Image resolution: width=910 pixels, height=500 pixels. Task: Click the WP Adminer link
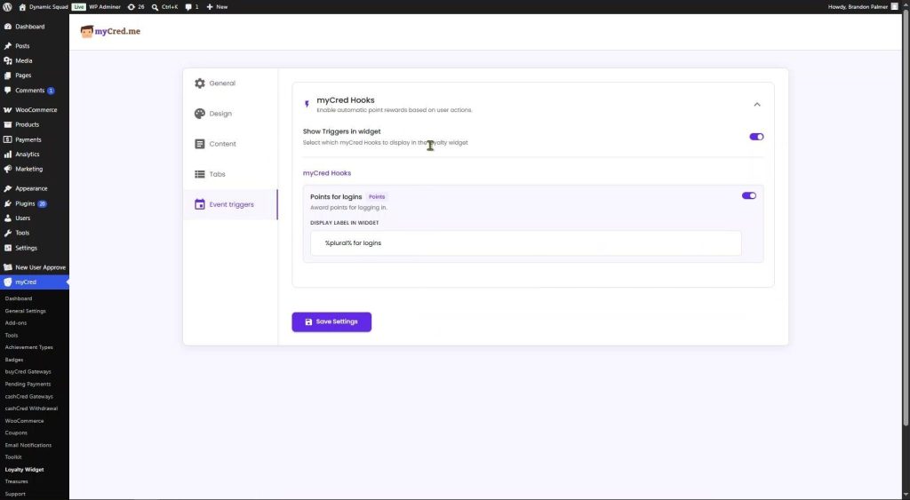click(x=105, y=7)
